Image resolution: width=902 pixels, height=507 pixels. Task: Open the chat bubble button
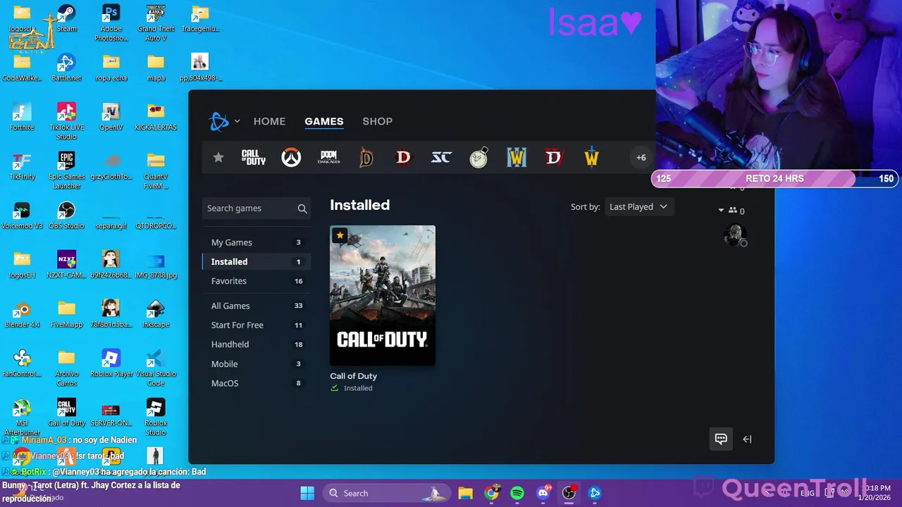[x=721, y=439]
